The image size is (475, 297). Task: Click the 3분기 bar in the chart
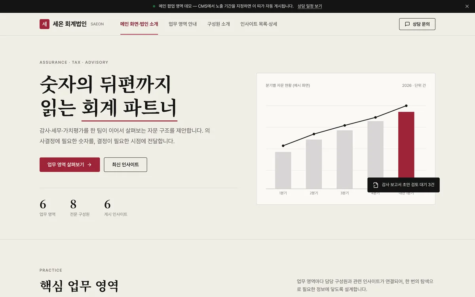[345, 160]
